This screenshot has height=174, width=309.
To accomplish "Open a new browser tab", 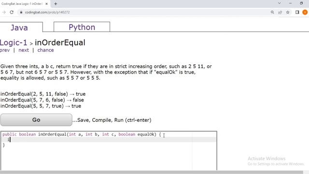I will pos(56,4).
